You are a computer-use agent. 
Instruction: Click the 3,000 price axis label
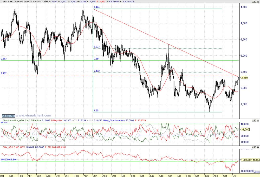pos(244,56)
